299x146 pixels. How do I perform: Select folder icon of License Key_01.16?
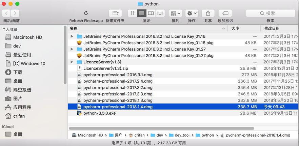[79, 36]
